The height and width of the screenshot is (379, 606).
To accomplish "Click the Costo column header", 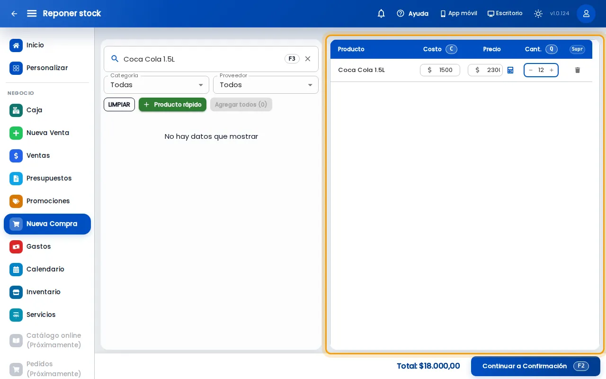I will click(432, 49).
